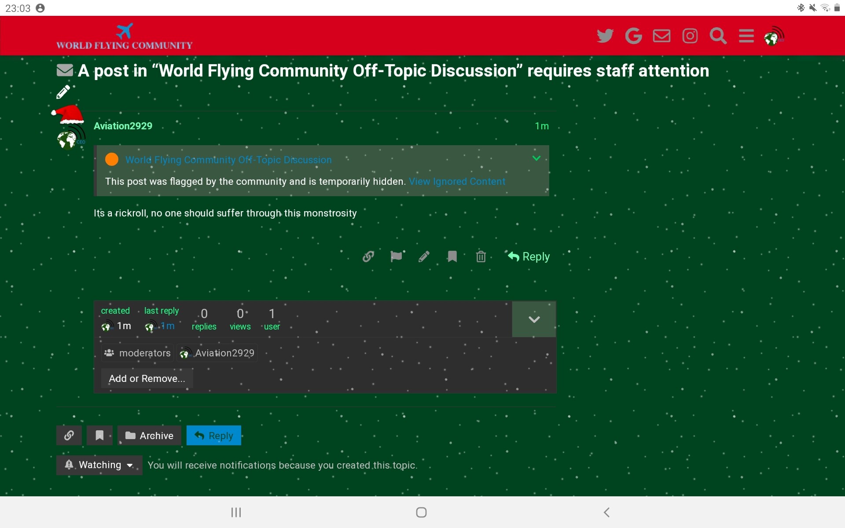
Task: Bookmark the post by Aviation2929
Action: click(452, 257)
